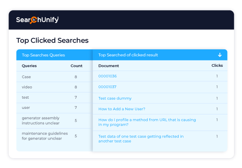Open the Test case dummy document
242x168 pixels.
pyautogui.click(x=115, y=98)
